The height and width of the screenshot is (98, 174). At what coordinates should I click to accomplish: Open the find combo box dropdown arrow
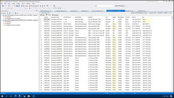click(113, 6)
